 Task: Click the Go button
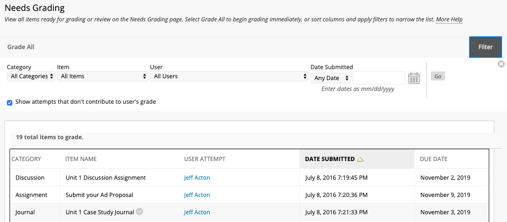point(438,76)
